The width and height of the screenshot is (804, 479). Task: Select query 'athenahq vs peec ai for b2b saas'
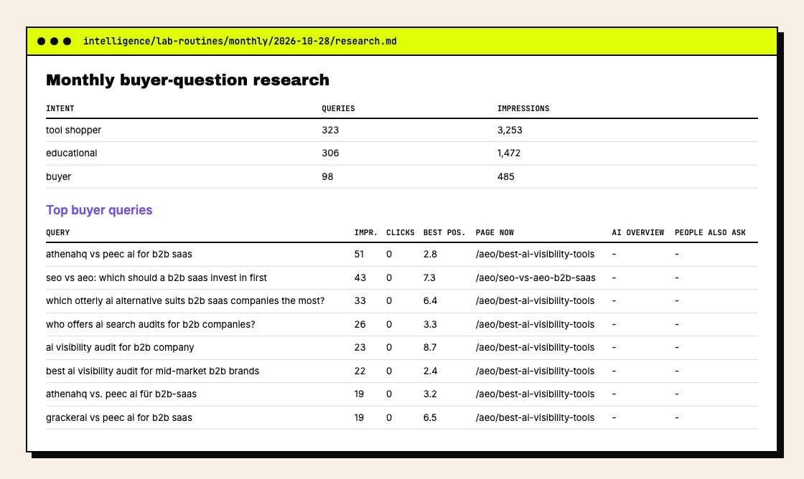[x=119, y=254]
